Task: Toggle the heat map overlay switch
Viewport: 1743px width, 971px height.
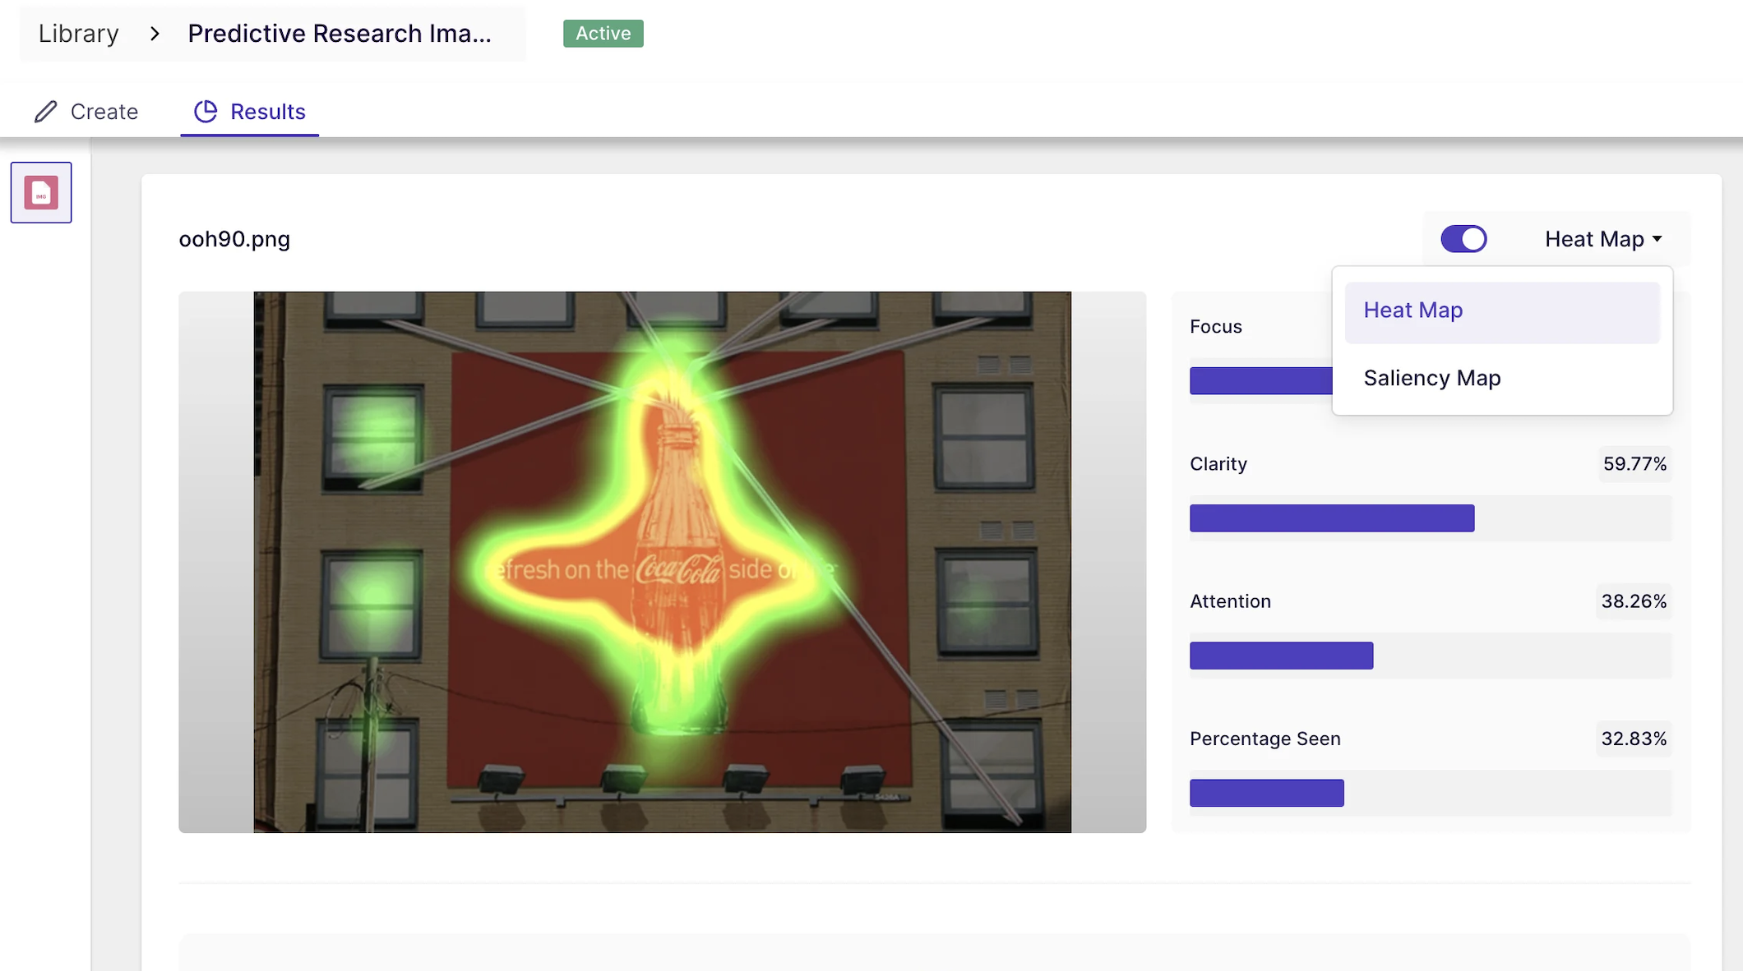Action: [1463, 239]
